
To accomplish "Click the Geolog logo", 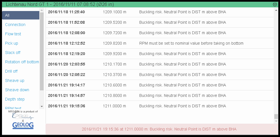I will (23, 125).
